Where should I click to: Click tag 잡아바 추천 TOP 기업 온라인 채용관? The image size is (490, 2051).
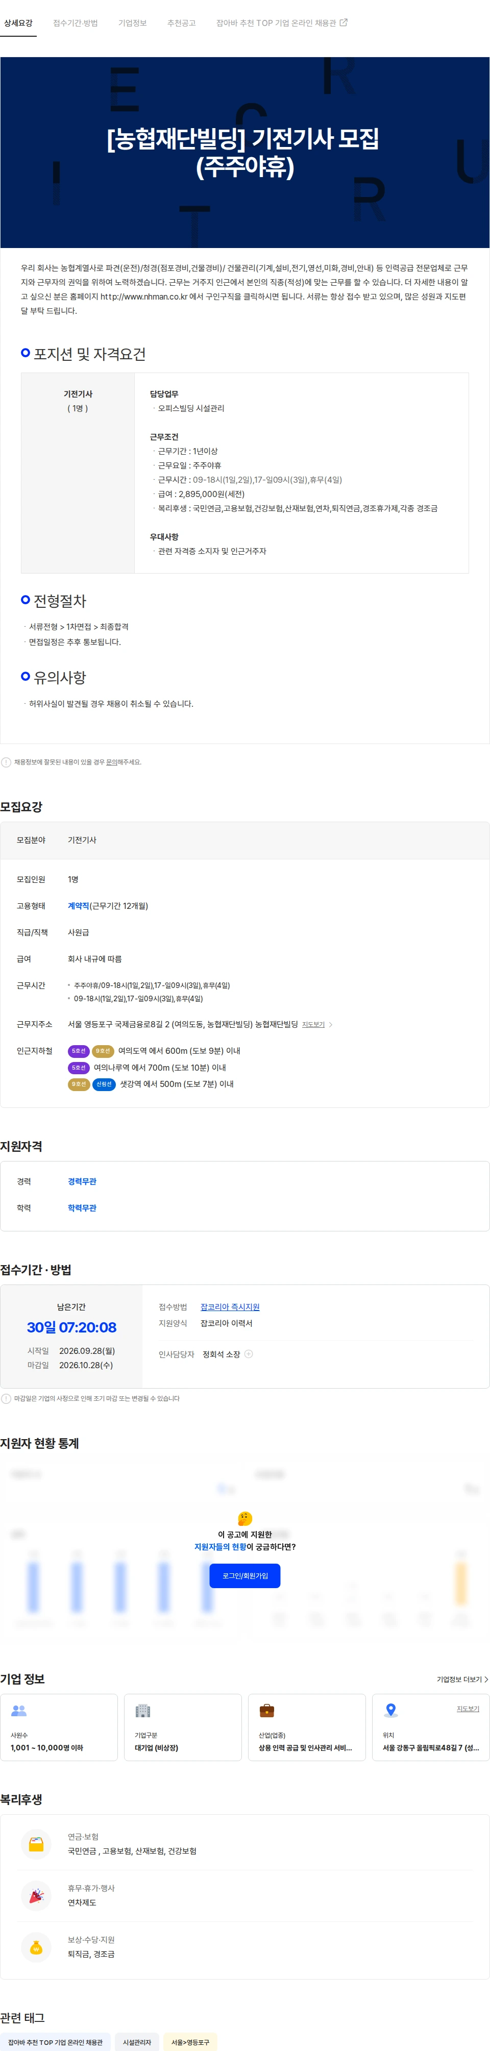[x=55, y=2042]
